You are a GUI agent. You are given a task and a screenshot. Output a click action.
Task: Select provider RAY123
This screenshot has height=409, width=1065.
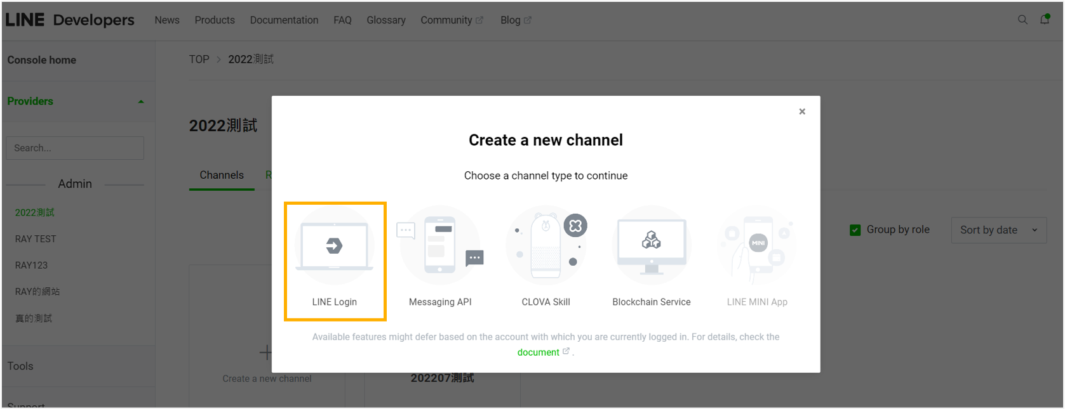pos(31,265)
